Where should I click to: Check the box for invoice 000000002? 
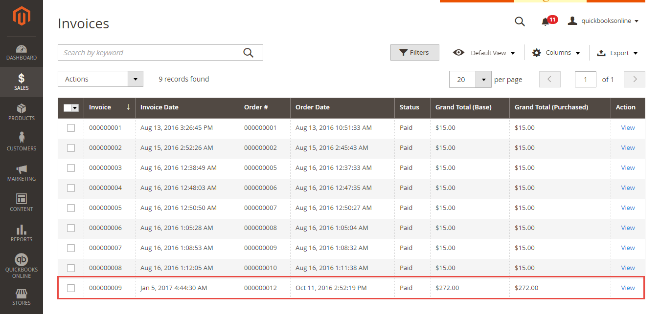click(71, 148)
